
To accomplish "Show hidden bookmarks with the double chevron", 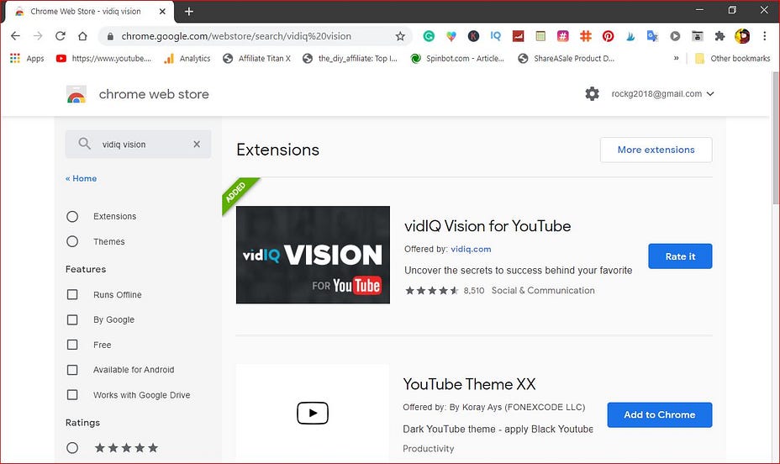I will tap(676, 58).
